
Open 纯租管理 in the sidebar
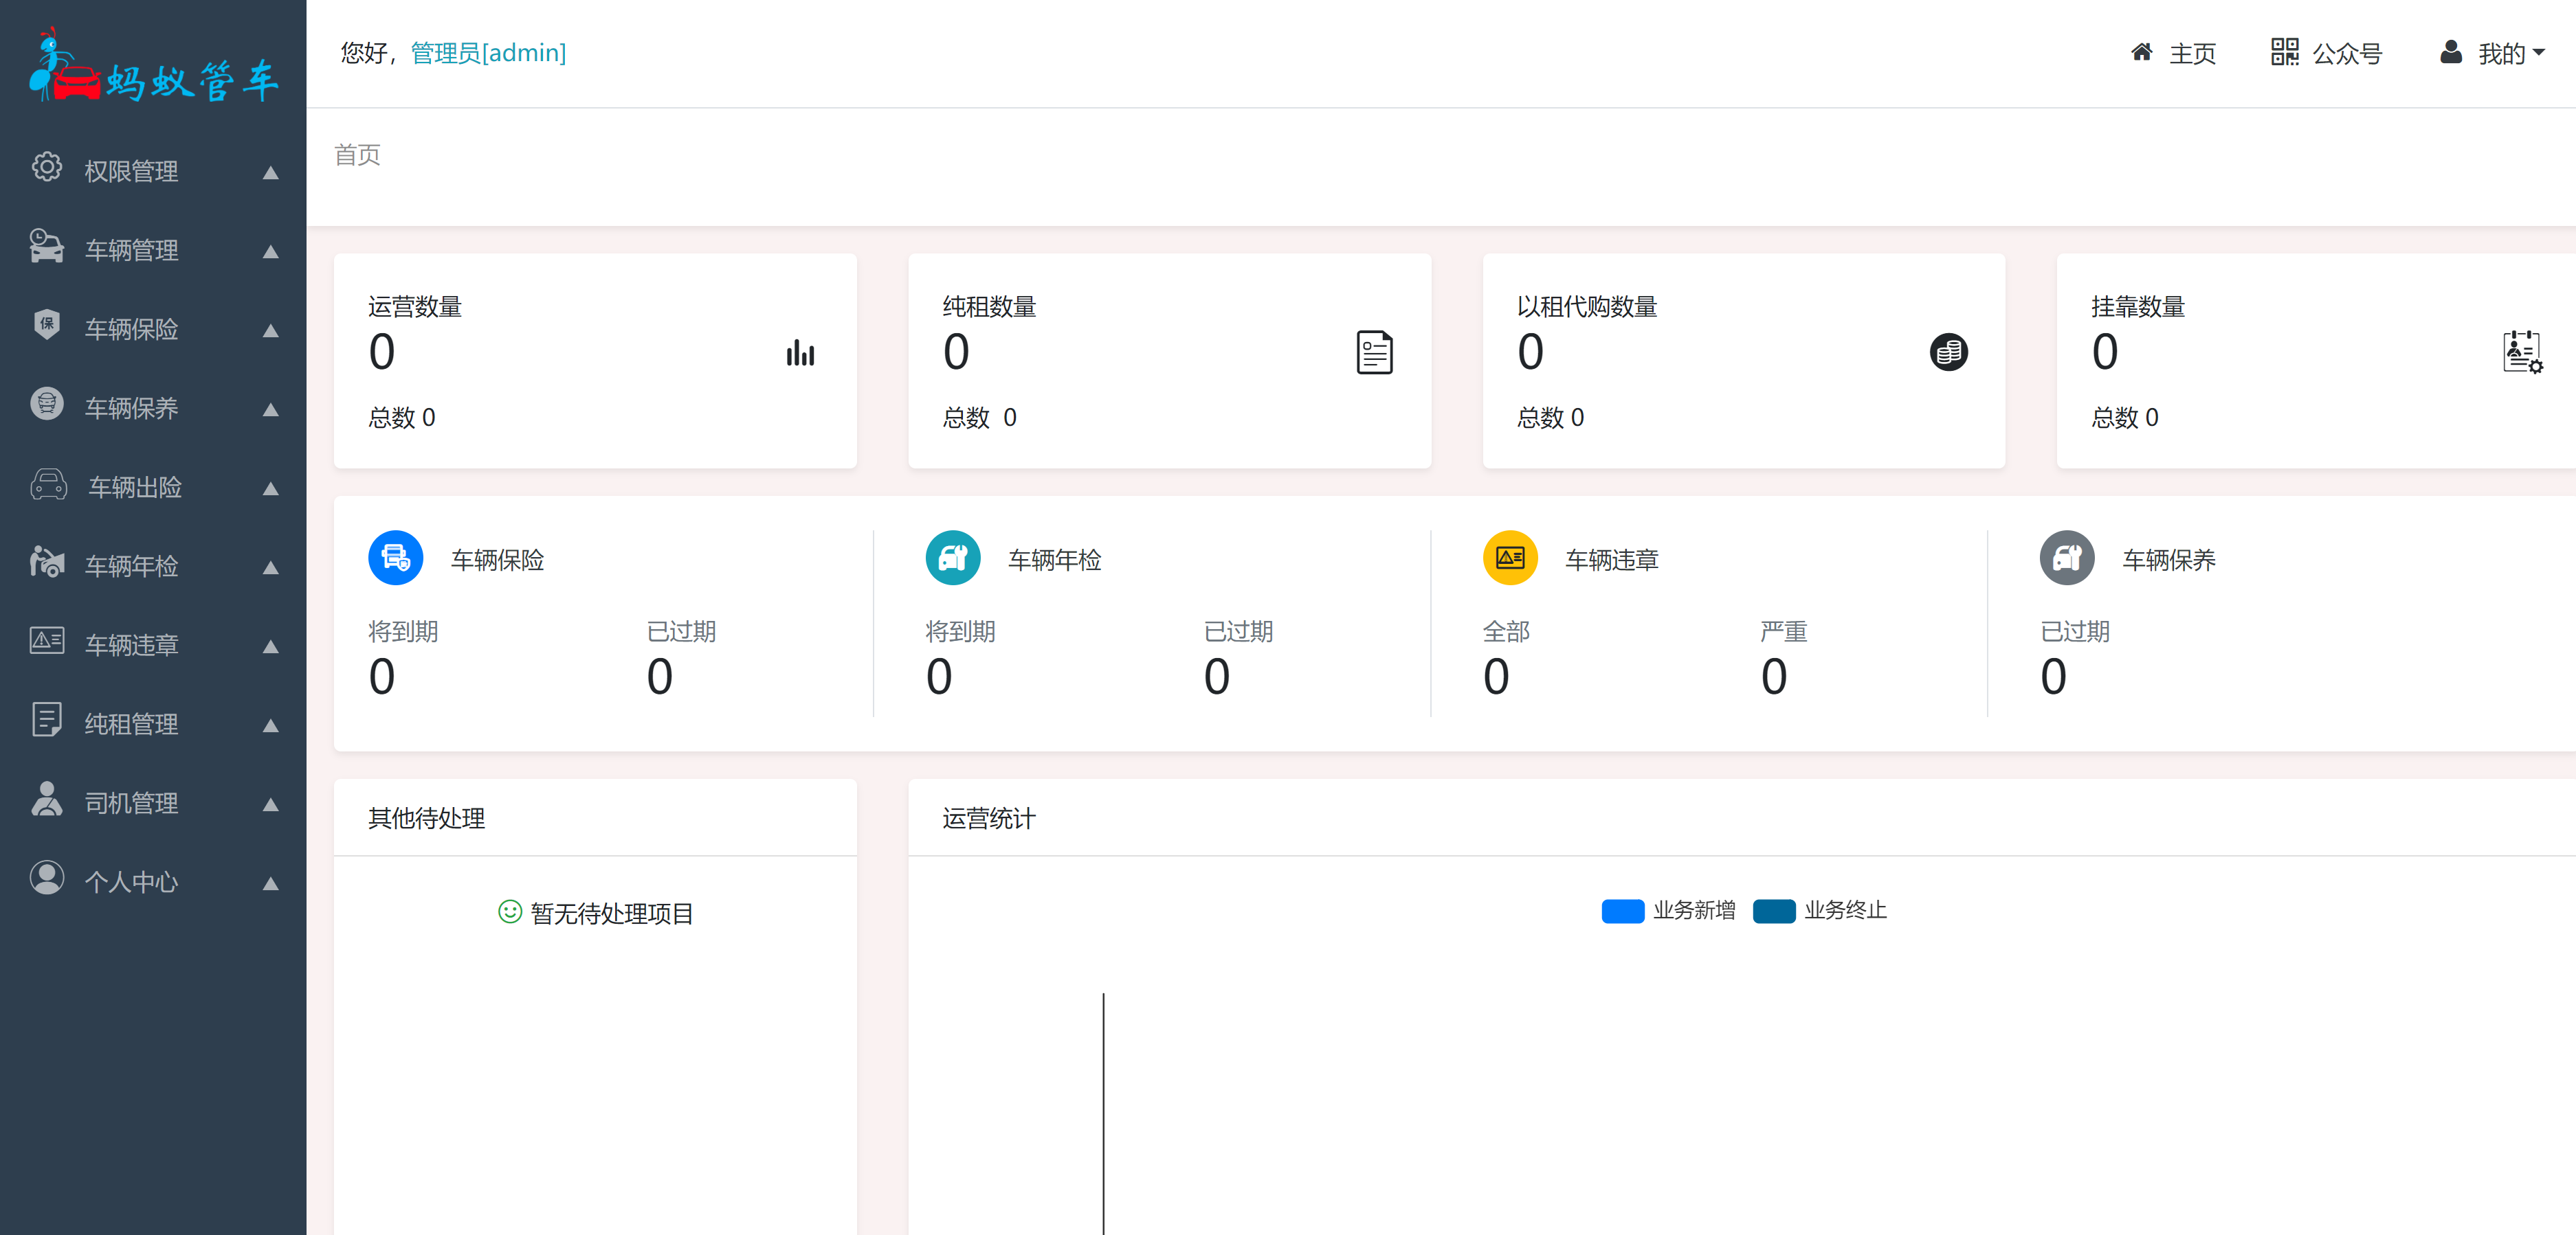coord(131,723)
